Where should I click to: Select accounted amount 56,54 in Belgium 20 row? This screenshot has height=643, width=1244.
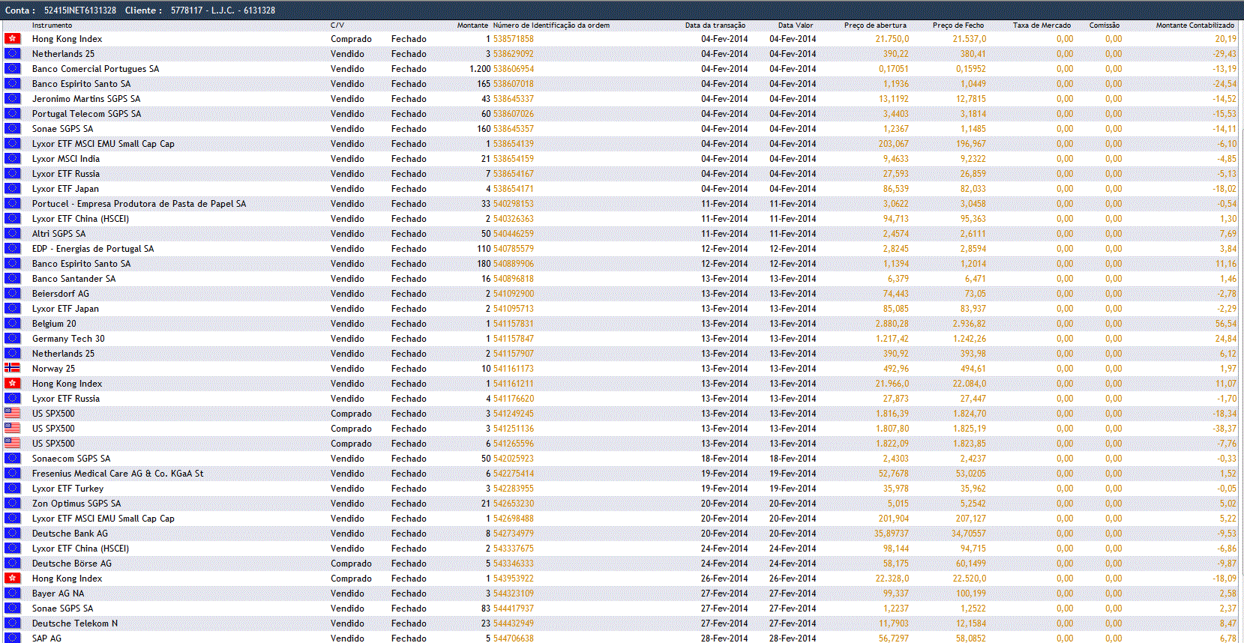(1226, 324)
